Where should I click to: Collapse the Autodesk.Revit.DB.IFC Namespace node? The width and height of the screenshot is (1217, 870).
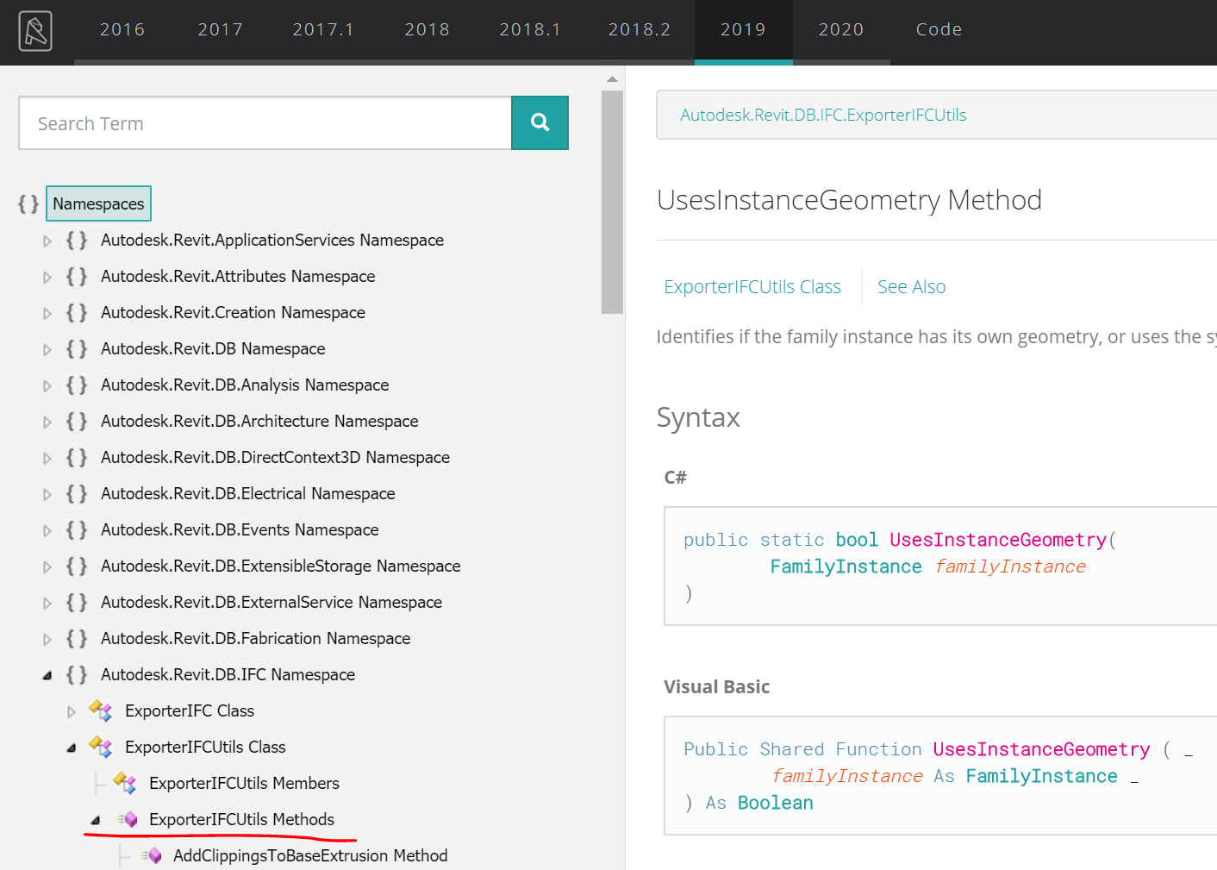[47, 674]
